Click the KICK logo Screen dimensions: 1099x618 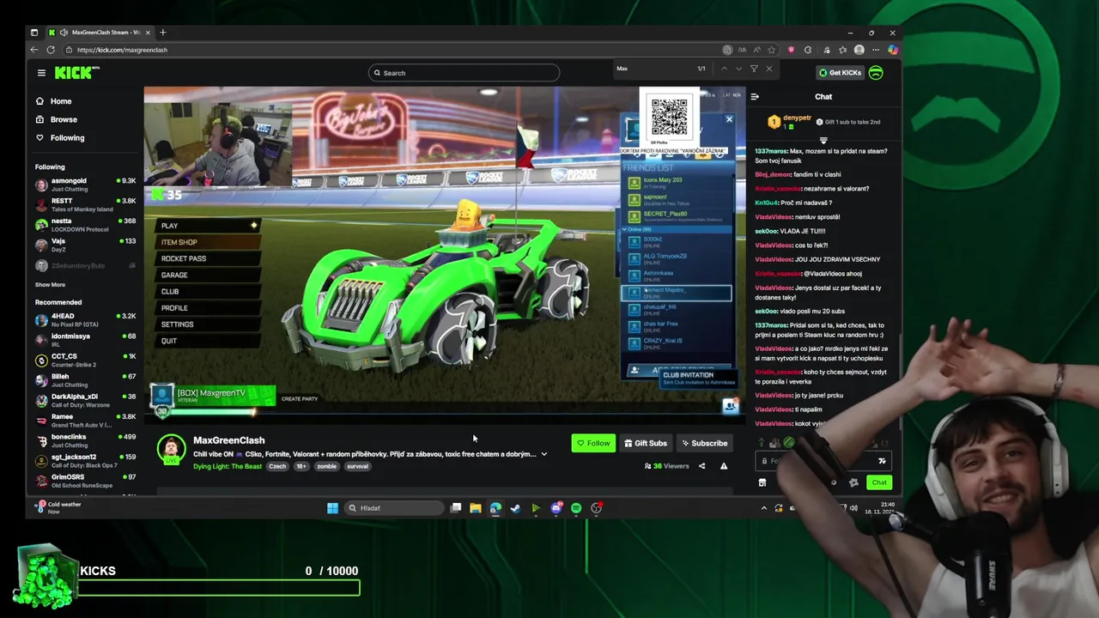tap(73, 73)
